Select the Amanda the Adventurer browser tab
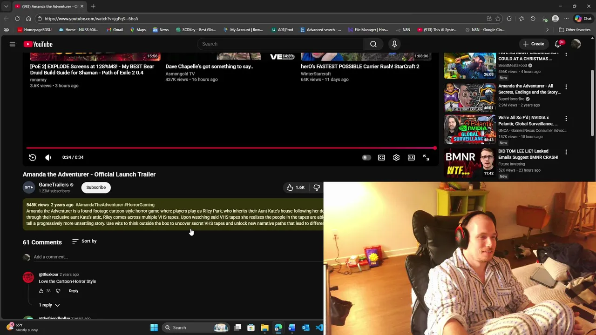The image size is (596, 335). point(49,7)
